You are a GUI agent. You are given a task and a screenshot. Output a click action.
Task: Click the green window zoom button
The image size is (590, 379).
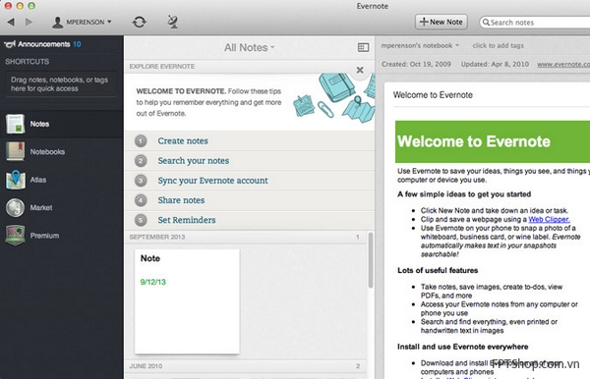click(x=32, y=6)
